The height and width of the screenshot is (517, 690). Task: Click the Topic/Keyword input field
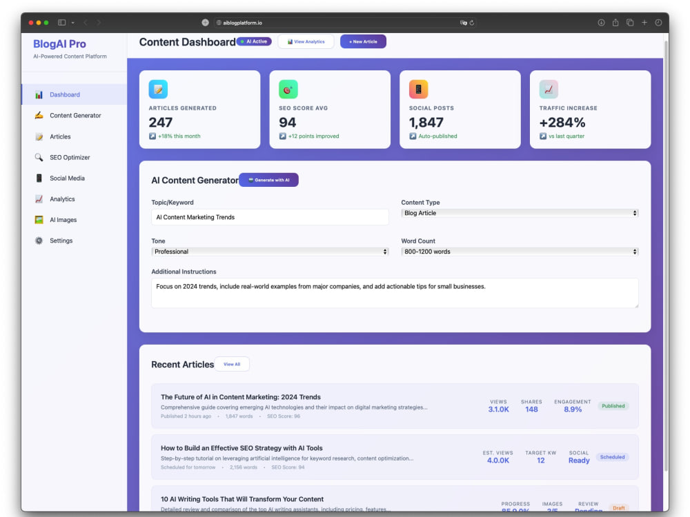[270, 217]
